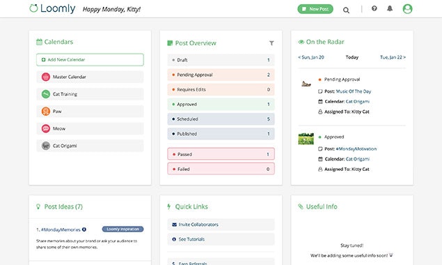Click the Approved status in Radar
This screenshot has width=442, height=265.
point(334,137)
